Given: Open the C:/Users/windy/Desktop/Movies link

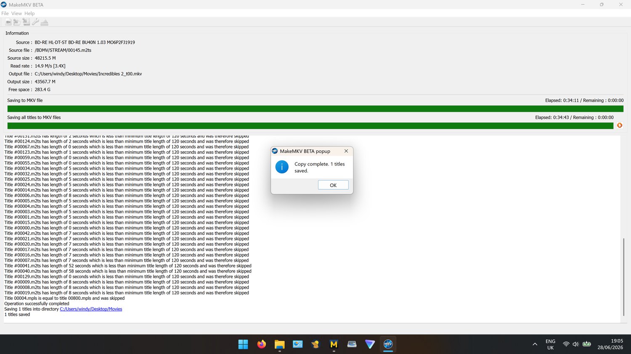Looking at the screenshot, I should point(91,309).
